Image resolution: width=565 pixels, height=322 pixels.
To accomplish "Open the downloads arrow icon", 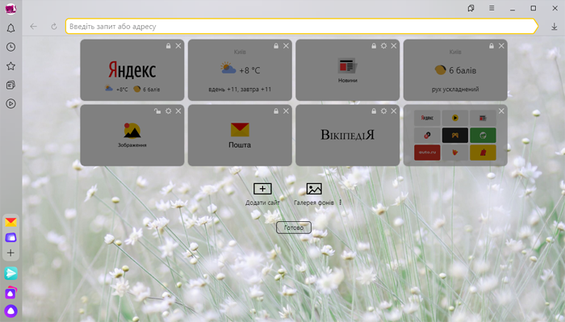I will click(555, 27).
